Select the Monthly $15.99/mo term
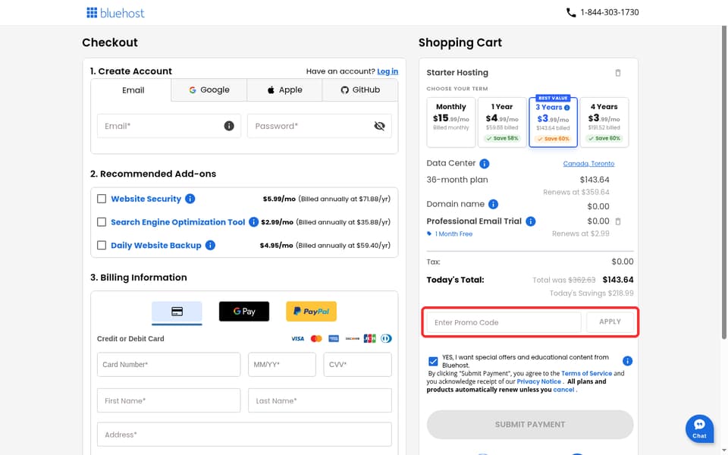 click(x=450, y=122)
